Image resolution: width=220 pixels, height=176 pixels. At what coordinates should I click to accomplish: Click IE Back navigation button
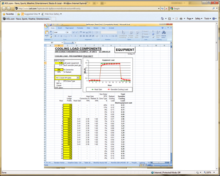coord(4,8)
